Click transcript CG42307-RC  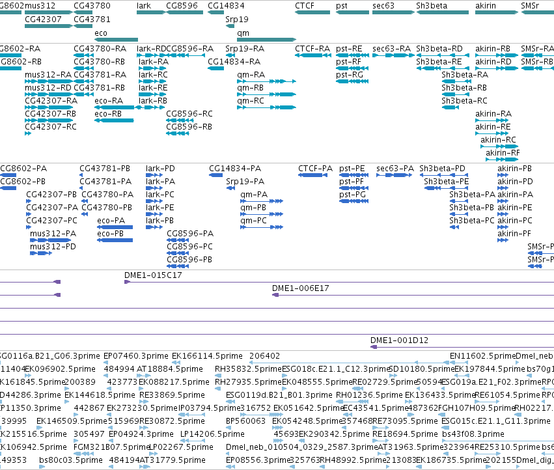tap(51, 126)
